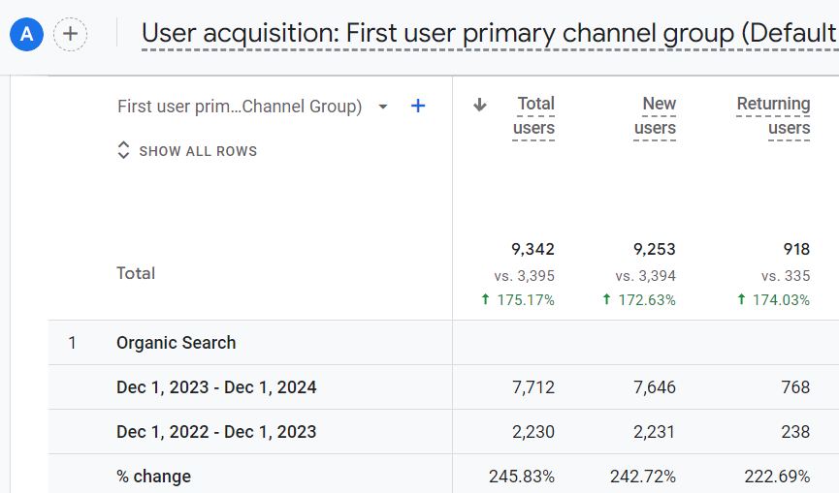Sort by the Returning users column header
The image size is (839, 493).
[x=773, y=116]
